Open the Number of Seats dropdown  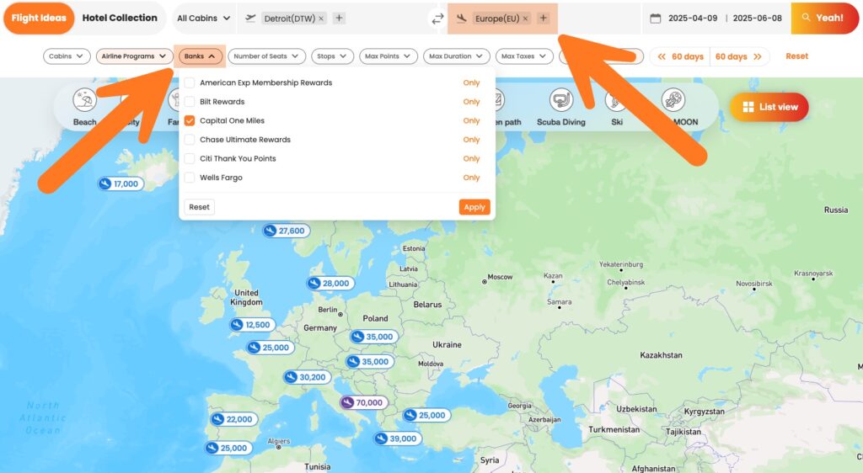tap(267, 56)
